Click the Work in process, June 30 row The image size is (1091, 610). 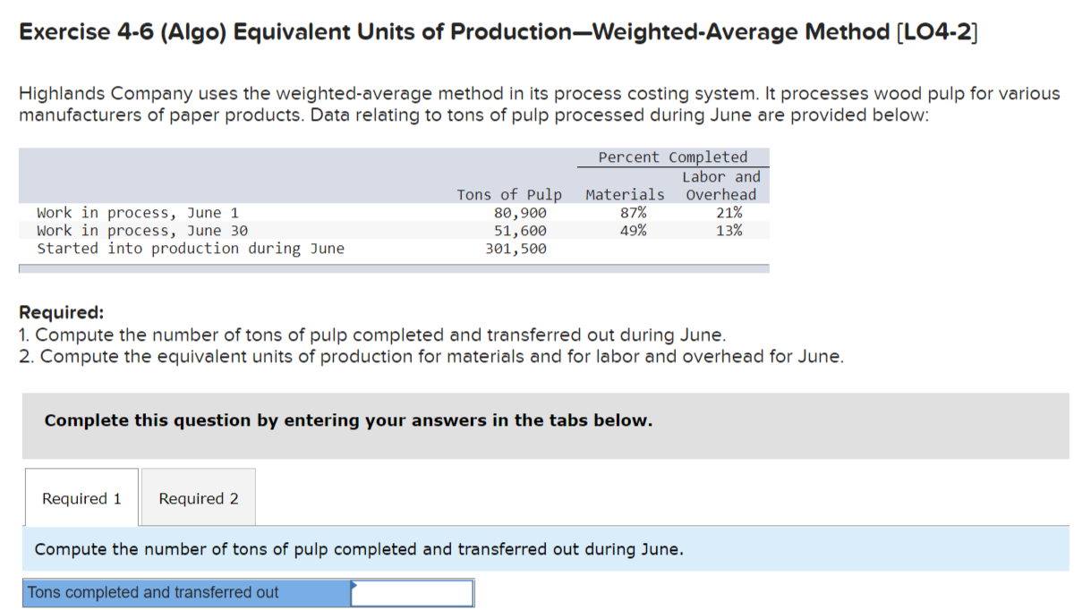coord(130,230)
